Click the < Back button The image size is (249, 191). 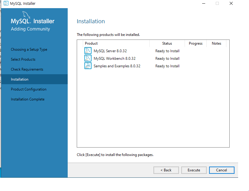(166, 170)
